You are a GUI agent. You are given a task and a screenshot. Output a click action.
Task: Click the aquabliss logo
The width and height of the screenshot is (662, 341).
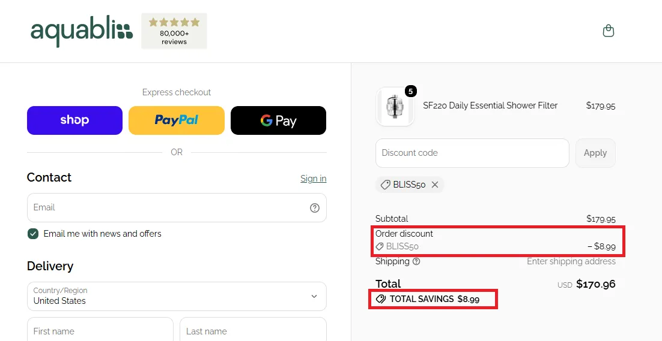point(82,31)
